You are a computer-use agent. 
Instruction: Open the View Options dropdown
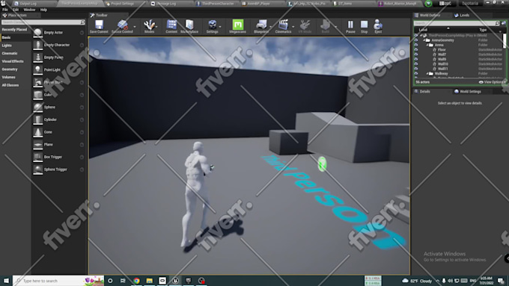tap(492, 82)
